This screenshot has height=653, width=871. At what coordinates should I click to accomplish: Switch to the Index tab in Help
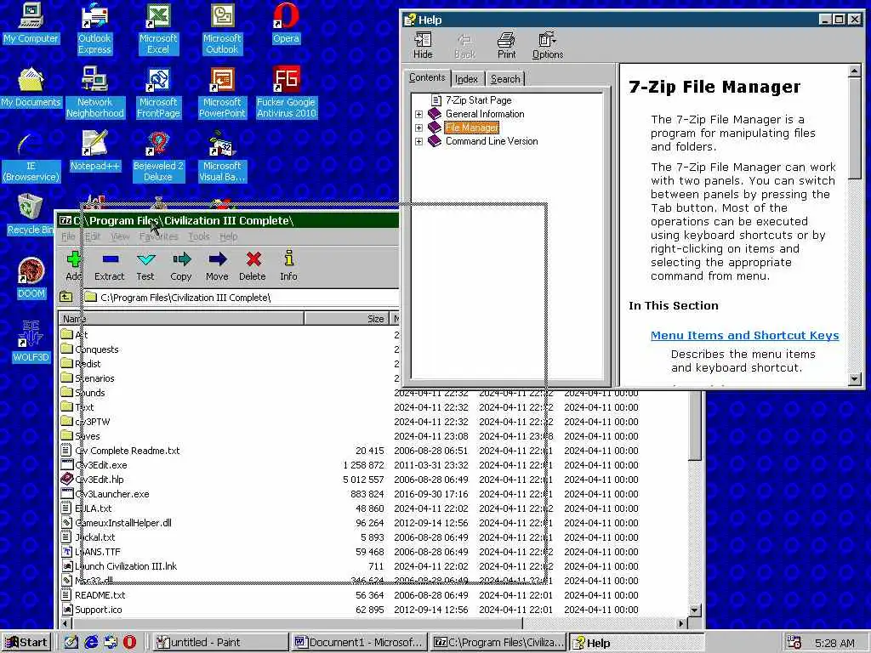tap(467, 79)
